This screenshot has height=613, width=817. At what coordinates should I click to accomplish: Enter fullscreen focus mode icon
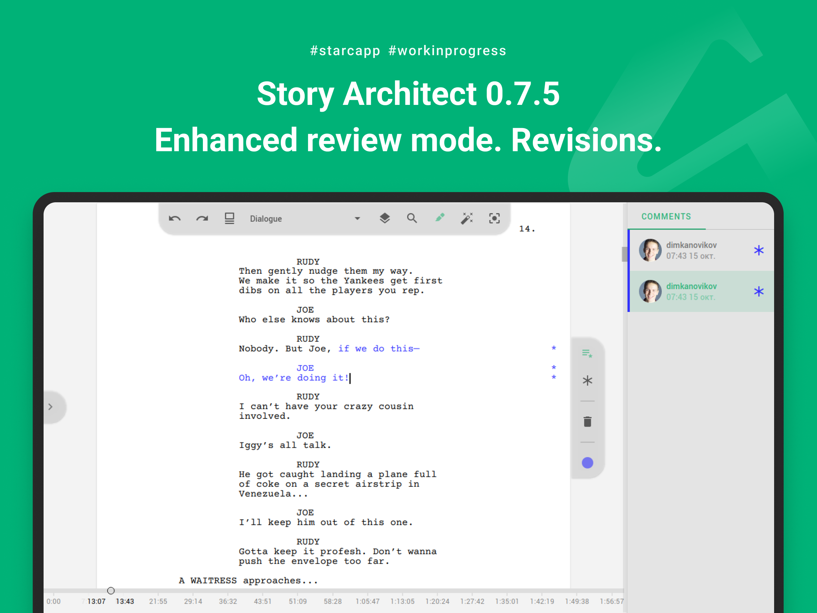(494, 218)
